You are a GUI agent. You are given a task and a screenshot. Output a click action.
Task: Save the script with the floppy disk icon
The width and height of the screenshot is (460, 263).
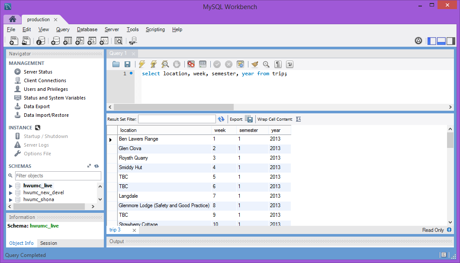pyautogui.click(x=127, y=64)
